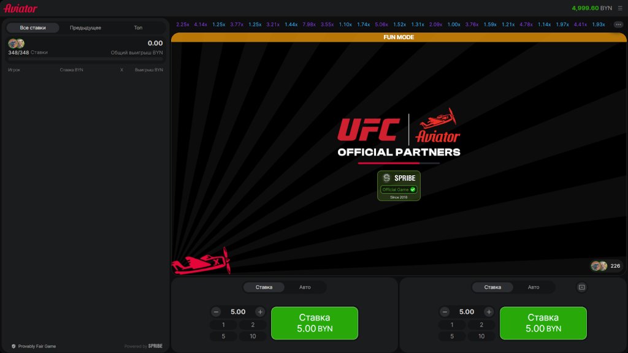Open the hamburger menu next to balance

(620, 8)
